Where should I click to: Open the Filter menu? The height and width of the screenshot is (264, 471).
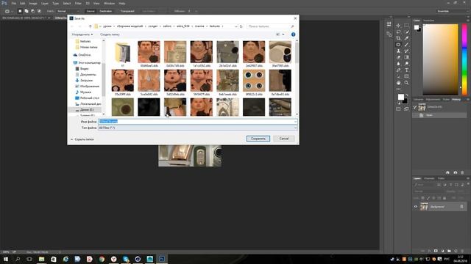78,3
